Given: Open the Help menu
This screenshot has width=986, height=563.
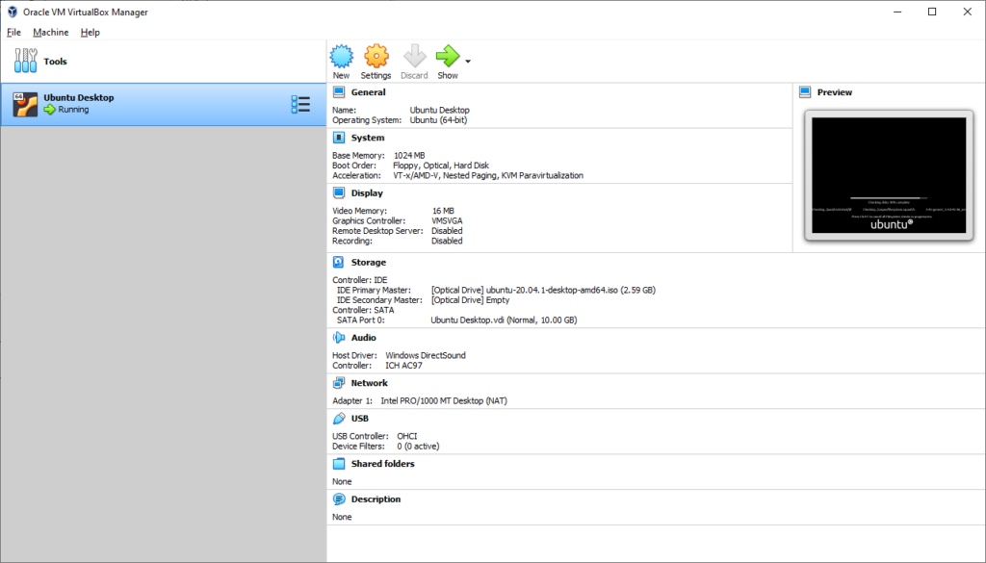Looking at the screenshot, I should pos(90,32).
